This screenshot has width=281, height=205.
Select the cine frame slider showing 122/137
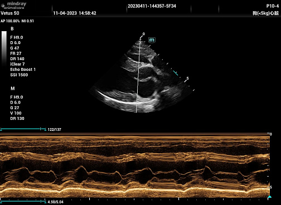pyautogui.click(x=23, y=129)
